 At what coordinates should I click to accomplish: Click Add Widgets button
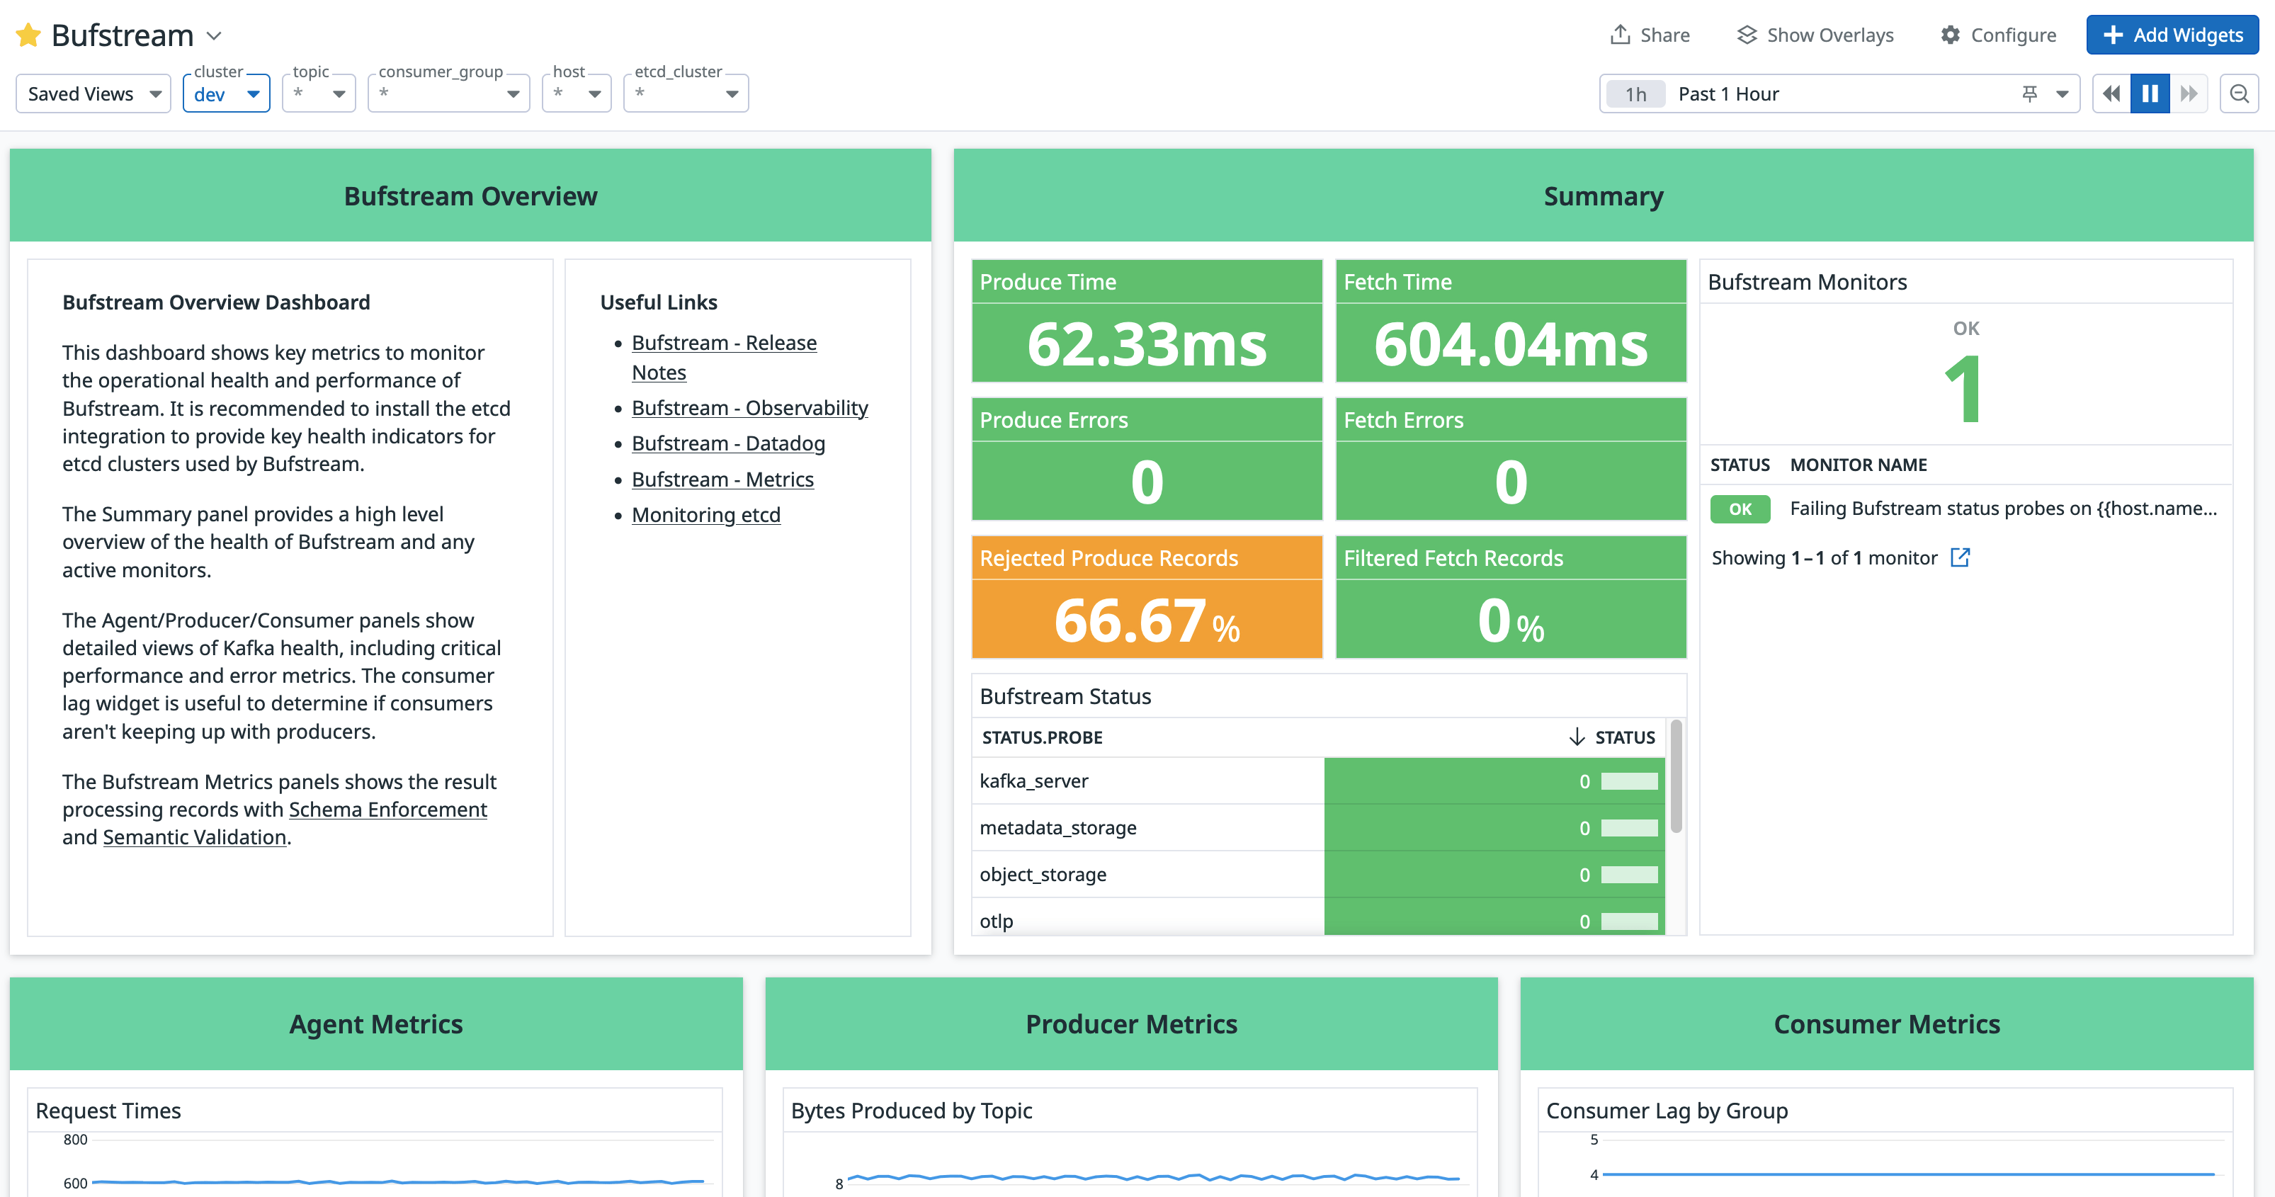2172,35
